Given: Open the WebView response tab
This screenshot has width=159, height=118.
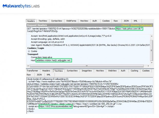Looking at the screenshot, I should coord(112,71).
